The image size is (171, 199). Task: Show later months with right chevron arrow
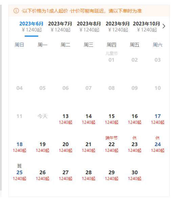pyautogui.click(x=164, y=26)
